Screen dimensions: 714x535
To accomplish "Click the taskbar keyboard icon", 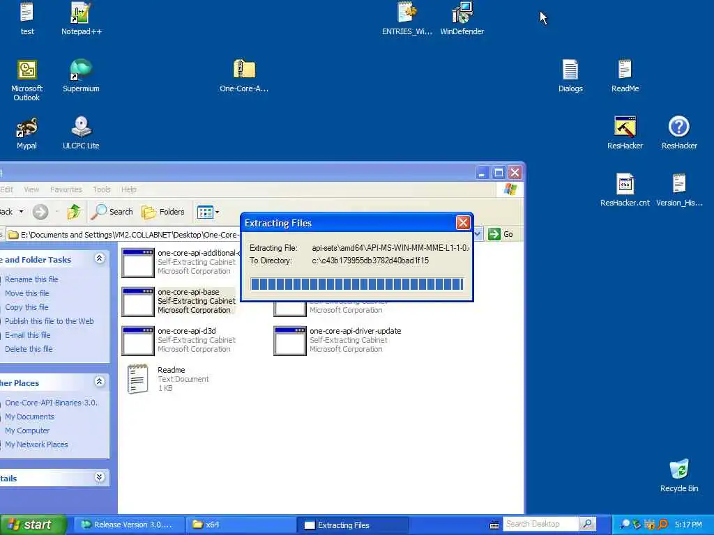I will (494, 525).
